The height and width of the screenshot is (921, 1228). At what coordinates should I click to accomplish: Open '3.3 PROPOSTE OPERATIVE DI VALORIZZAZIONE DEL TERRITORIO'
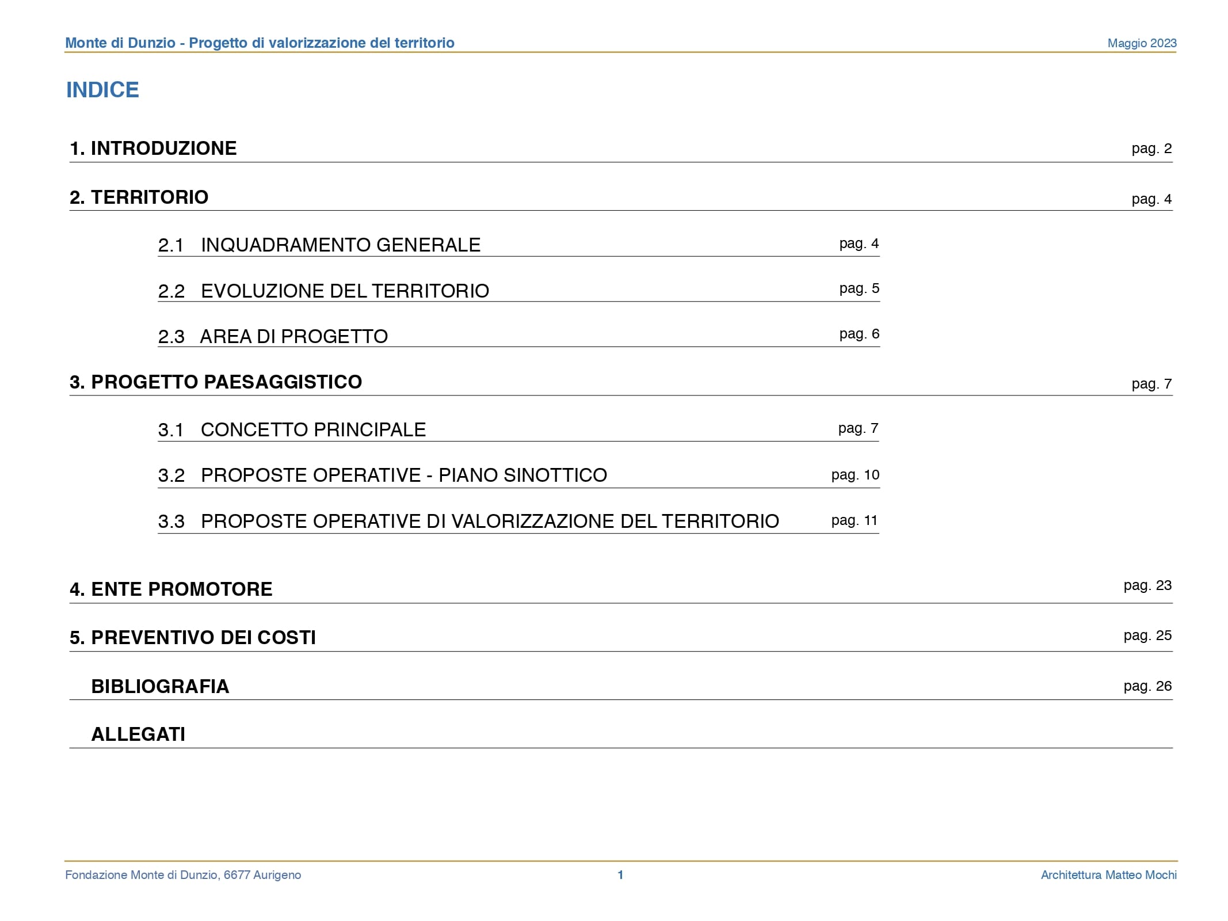pos(468,521)
